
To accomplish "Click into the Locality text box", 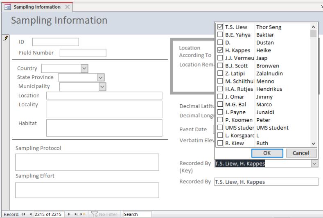I will click(x=104, y=109).
